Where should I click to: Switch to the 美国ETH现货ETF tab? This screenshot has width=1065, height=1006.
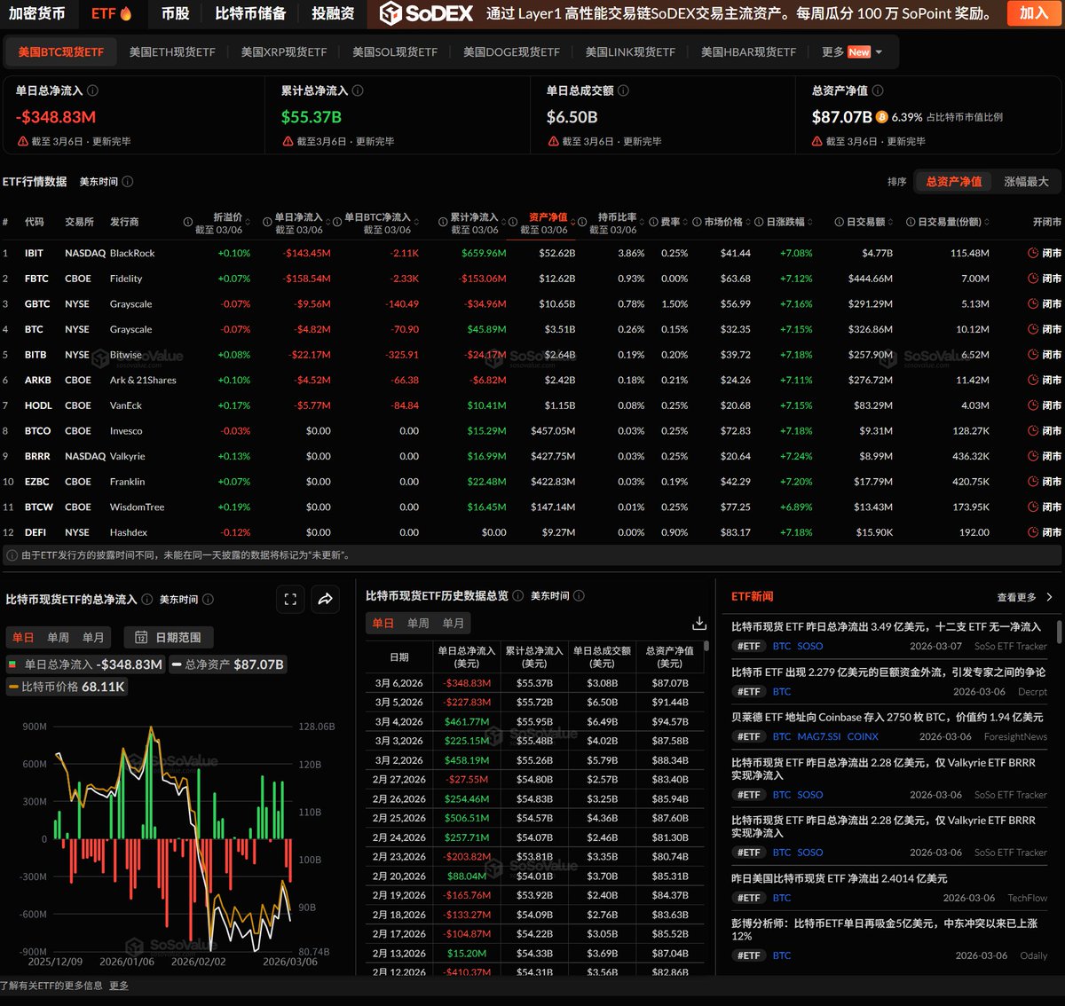pos(172,52)
